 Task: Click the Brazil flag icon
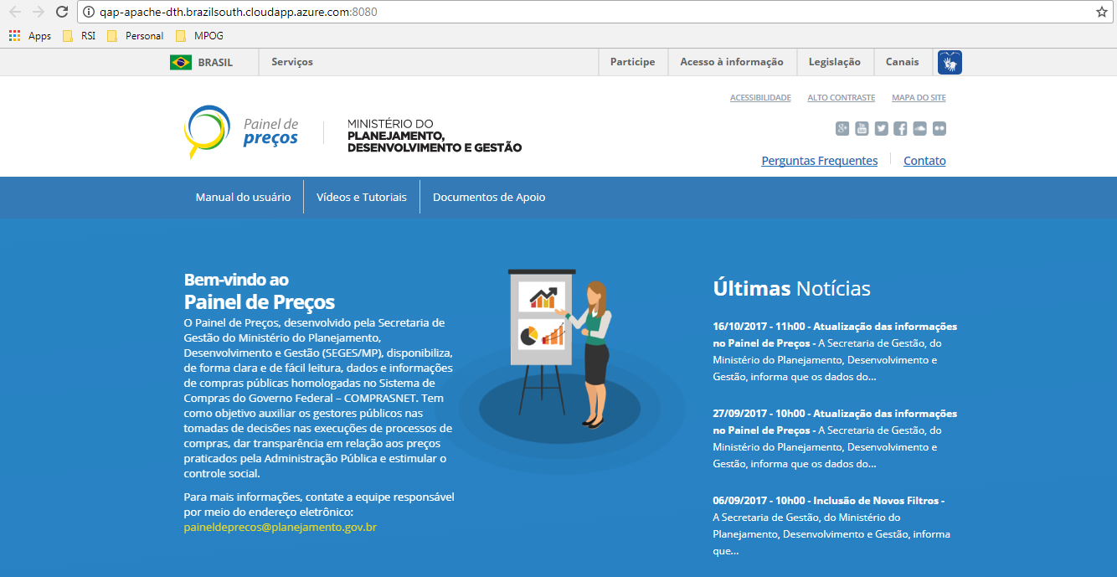pos(181,62)
